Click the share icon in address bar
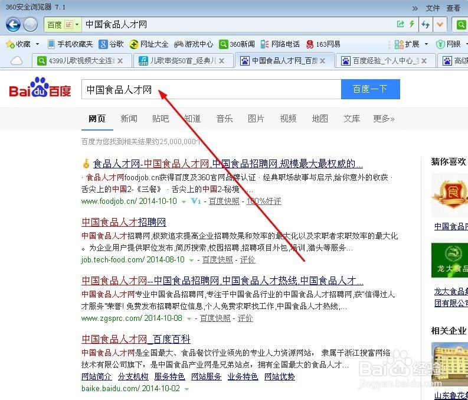Image resolution: width=468 pixels, height=400 pixels. pyautogui.click(x=401, y=24)
